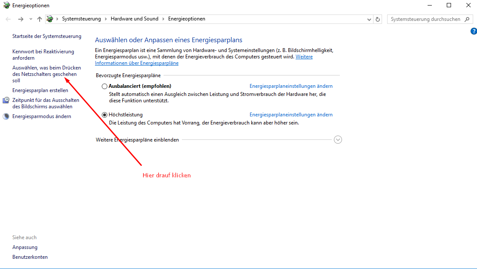The width and height of the screenshot is (477, 269).
Task: Open Benutzerkonten under Siehe auch
Action: coord(30,257)
